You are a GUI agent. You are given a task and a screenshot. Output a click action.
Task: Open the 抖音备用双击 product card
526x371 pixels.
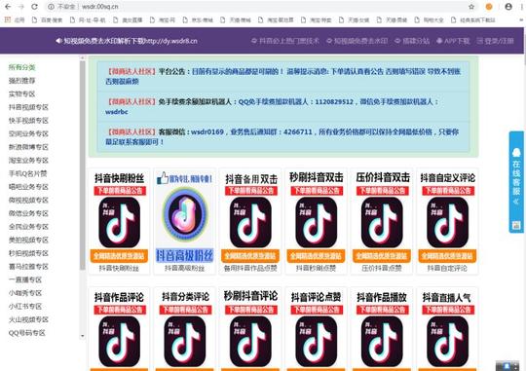point(250,221)
